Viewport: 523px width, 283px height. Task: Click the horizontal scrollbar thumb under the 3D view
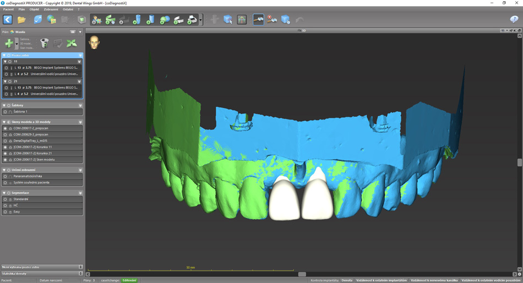(302, 274)
